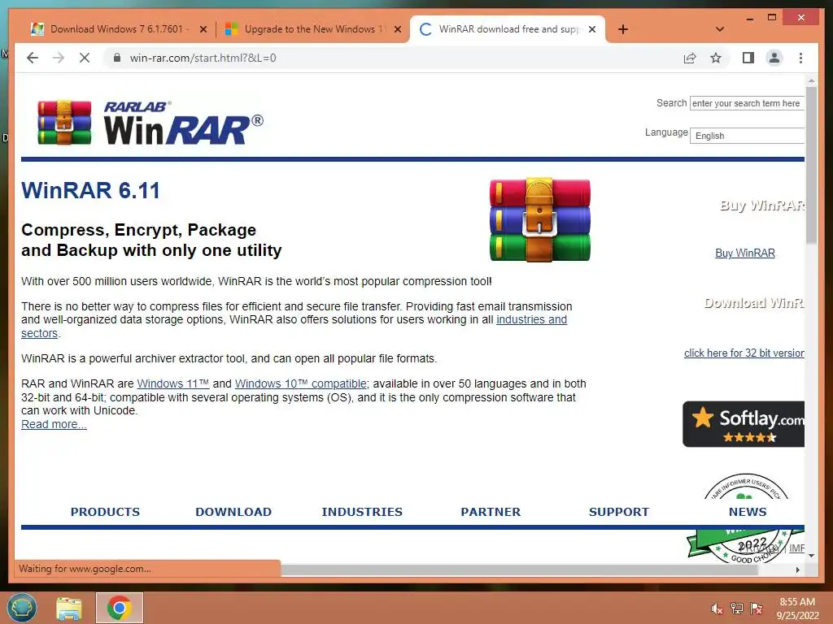Viewport: 833px width, 624px height.
Task: Click the WinRAR 6.11 heading
Action: 90,190
